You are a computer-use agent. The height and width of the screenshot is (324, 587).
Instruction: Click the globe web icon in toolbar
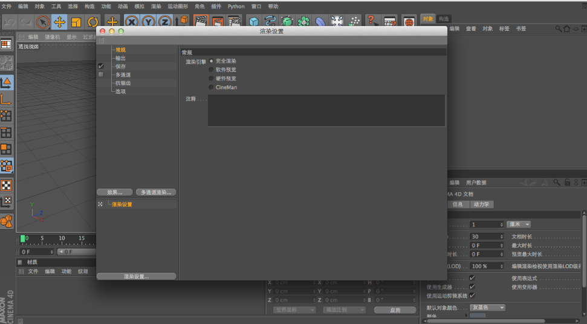[409, 22]
